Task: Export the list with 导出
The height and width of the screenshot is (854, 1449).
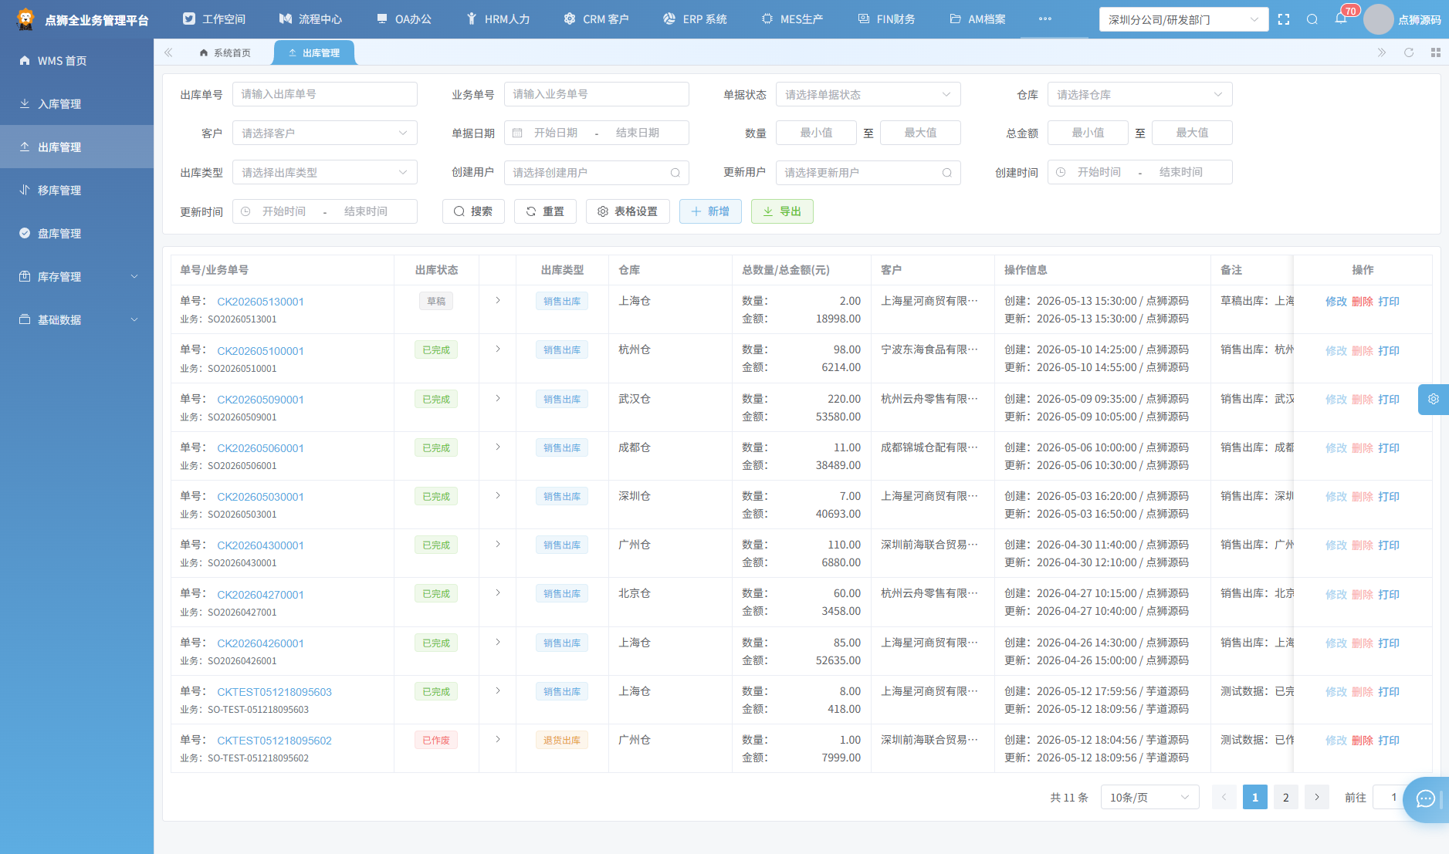Action: pyautogui.click(x=782, y=211)
